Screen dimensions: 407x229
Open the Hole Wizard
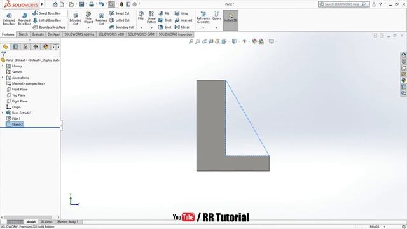pyautogui.click(x=88, y=18)
